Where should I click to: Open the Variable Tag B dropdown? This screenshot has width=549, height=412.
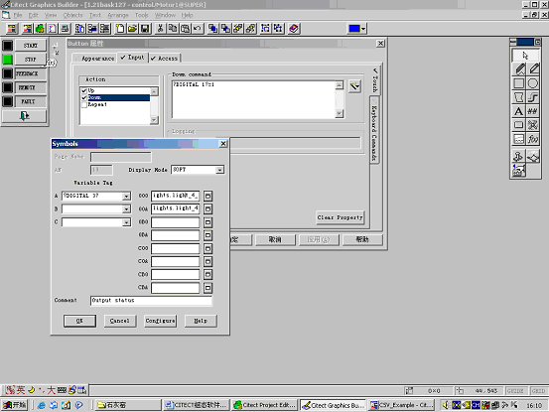(x=126, y=209)
